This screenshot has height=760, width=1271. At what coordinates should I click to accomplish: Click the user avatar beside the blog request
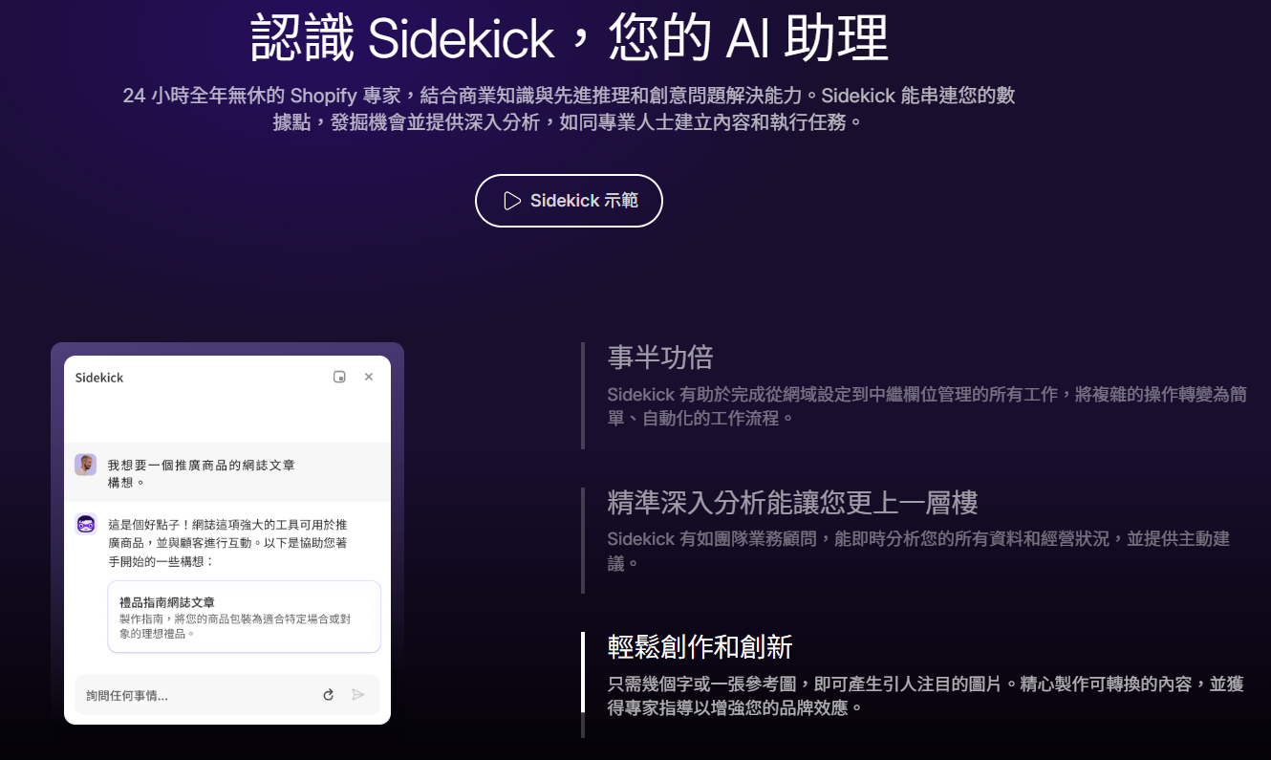(x=86, y=465)
